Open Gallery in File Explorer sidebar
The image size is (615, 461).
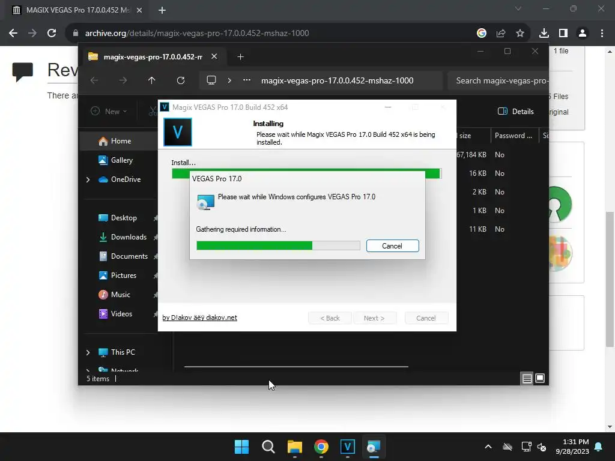121,160
